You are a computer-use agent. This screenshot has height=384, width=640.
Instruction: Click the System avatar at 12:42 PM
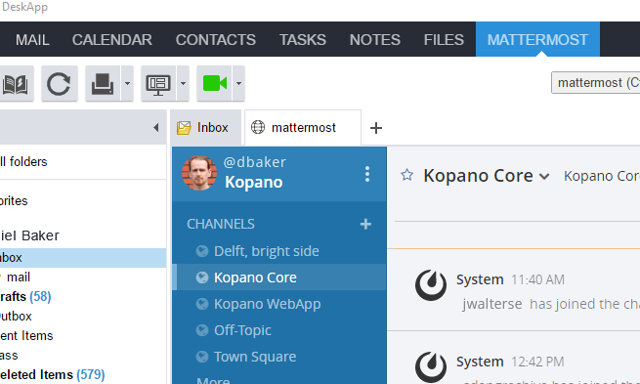click(431, 366)
